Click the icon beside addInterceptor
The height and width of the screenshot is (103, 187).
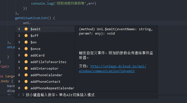26,68
